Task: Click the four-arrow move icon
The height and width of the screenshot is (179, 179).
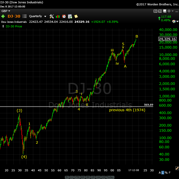Action: click(x=169, y=11)
